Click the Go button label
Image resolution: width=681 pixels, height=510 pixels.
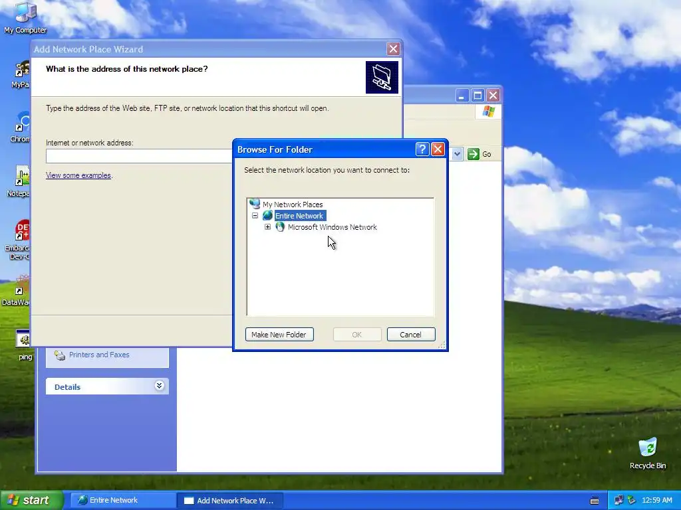point(486,154)
